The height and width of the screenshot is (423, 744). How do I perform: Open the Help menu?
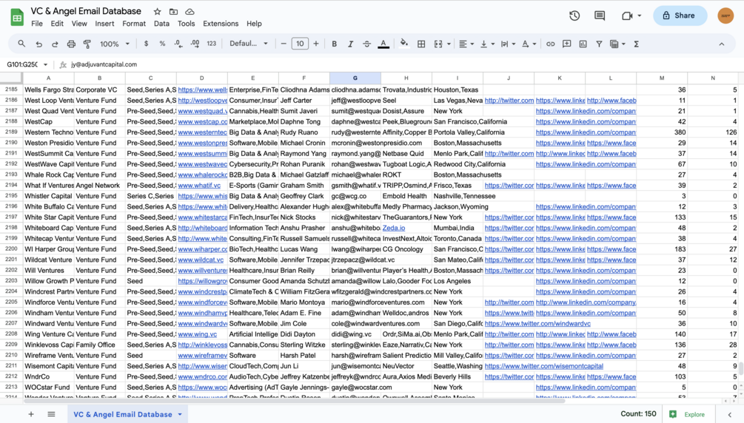(254, 23)
